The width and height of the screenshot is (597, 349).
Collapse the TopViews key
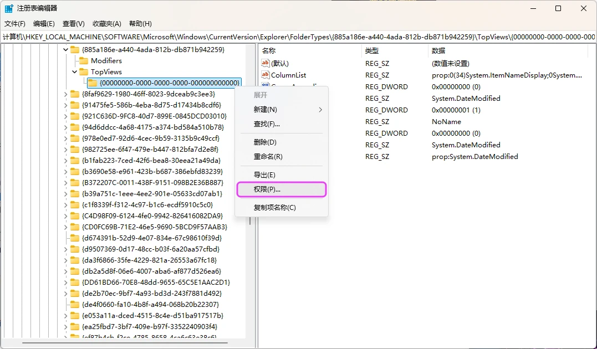pyautogui.click(x=75, y=72)
